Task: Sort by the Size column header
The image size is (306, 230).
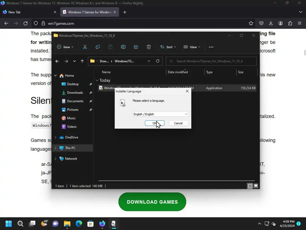Action: click(241, 72)
